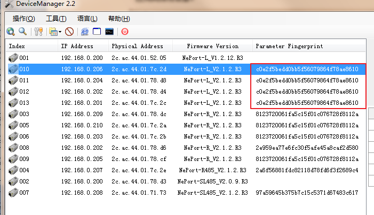Click the magnifier search icon in toolbar
The height and width of the screenshot is (215, 374).
tap(22, 32)
